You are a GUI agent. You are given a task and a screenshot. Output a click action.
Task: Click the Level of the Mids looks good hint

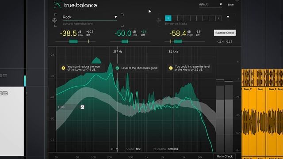click(139, 68)
